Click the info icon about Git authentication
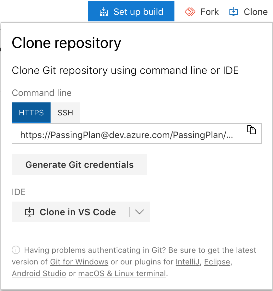 16,250
